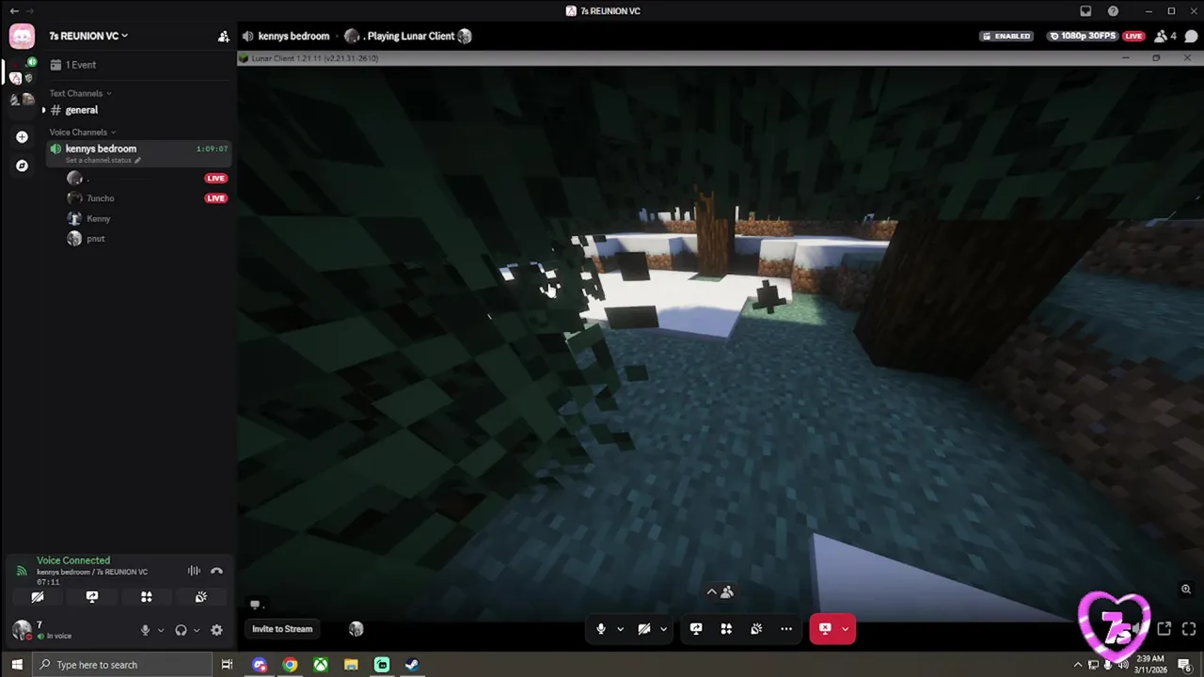Open Discord direct messages home icon
The height and width of the screenshot is (677, 1204).
point(22,37)
